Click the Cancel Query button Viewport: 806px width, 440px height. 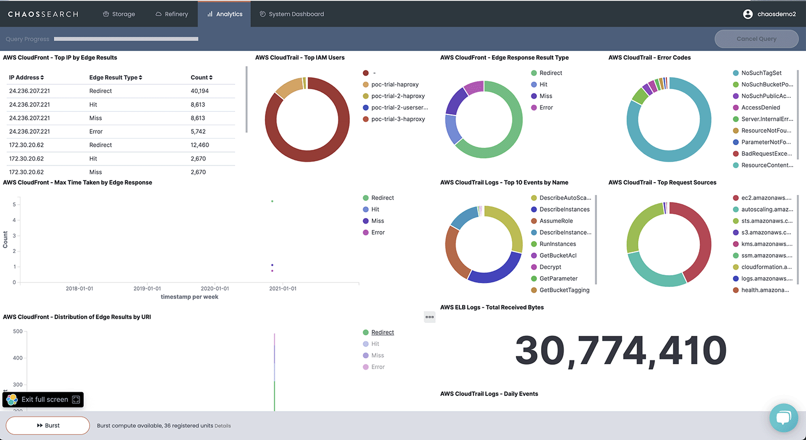pyautogui.click(x=756, y=39)
